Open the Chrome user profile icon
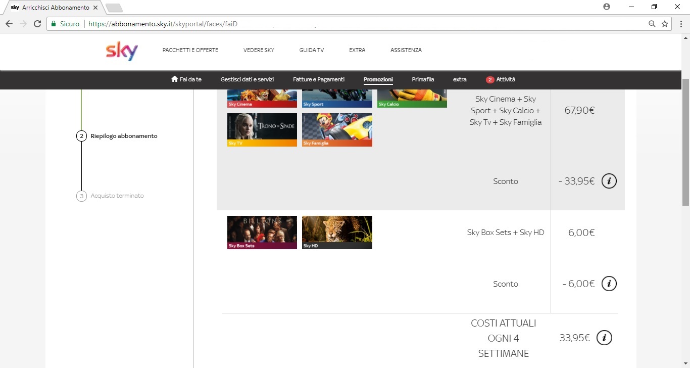Viewport: 690px width, 368px height. (607, 7)
